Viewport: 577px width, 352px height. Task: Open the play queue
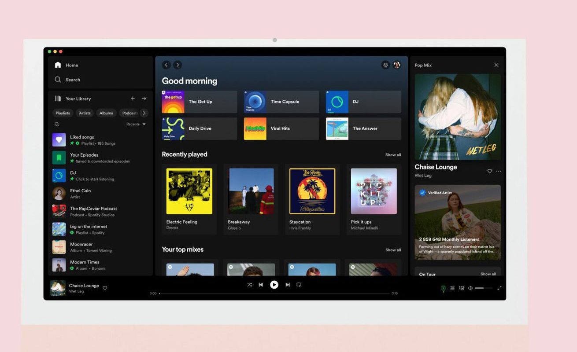(452, 288)
